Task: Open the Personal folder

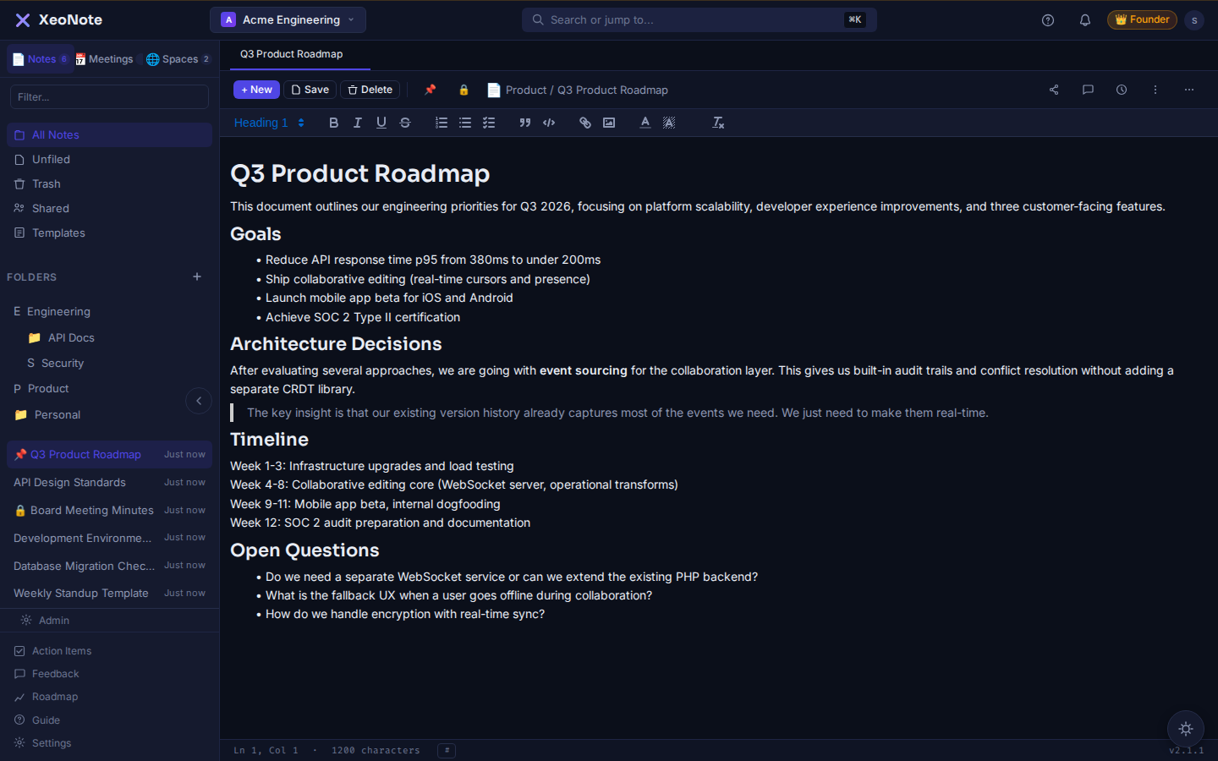Action: pyautogui.click(x=110, y=414)
